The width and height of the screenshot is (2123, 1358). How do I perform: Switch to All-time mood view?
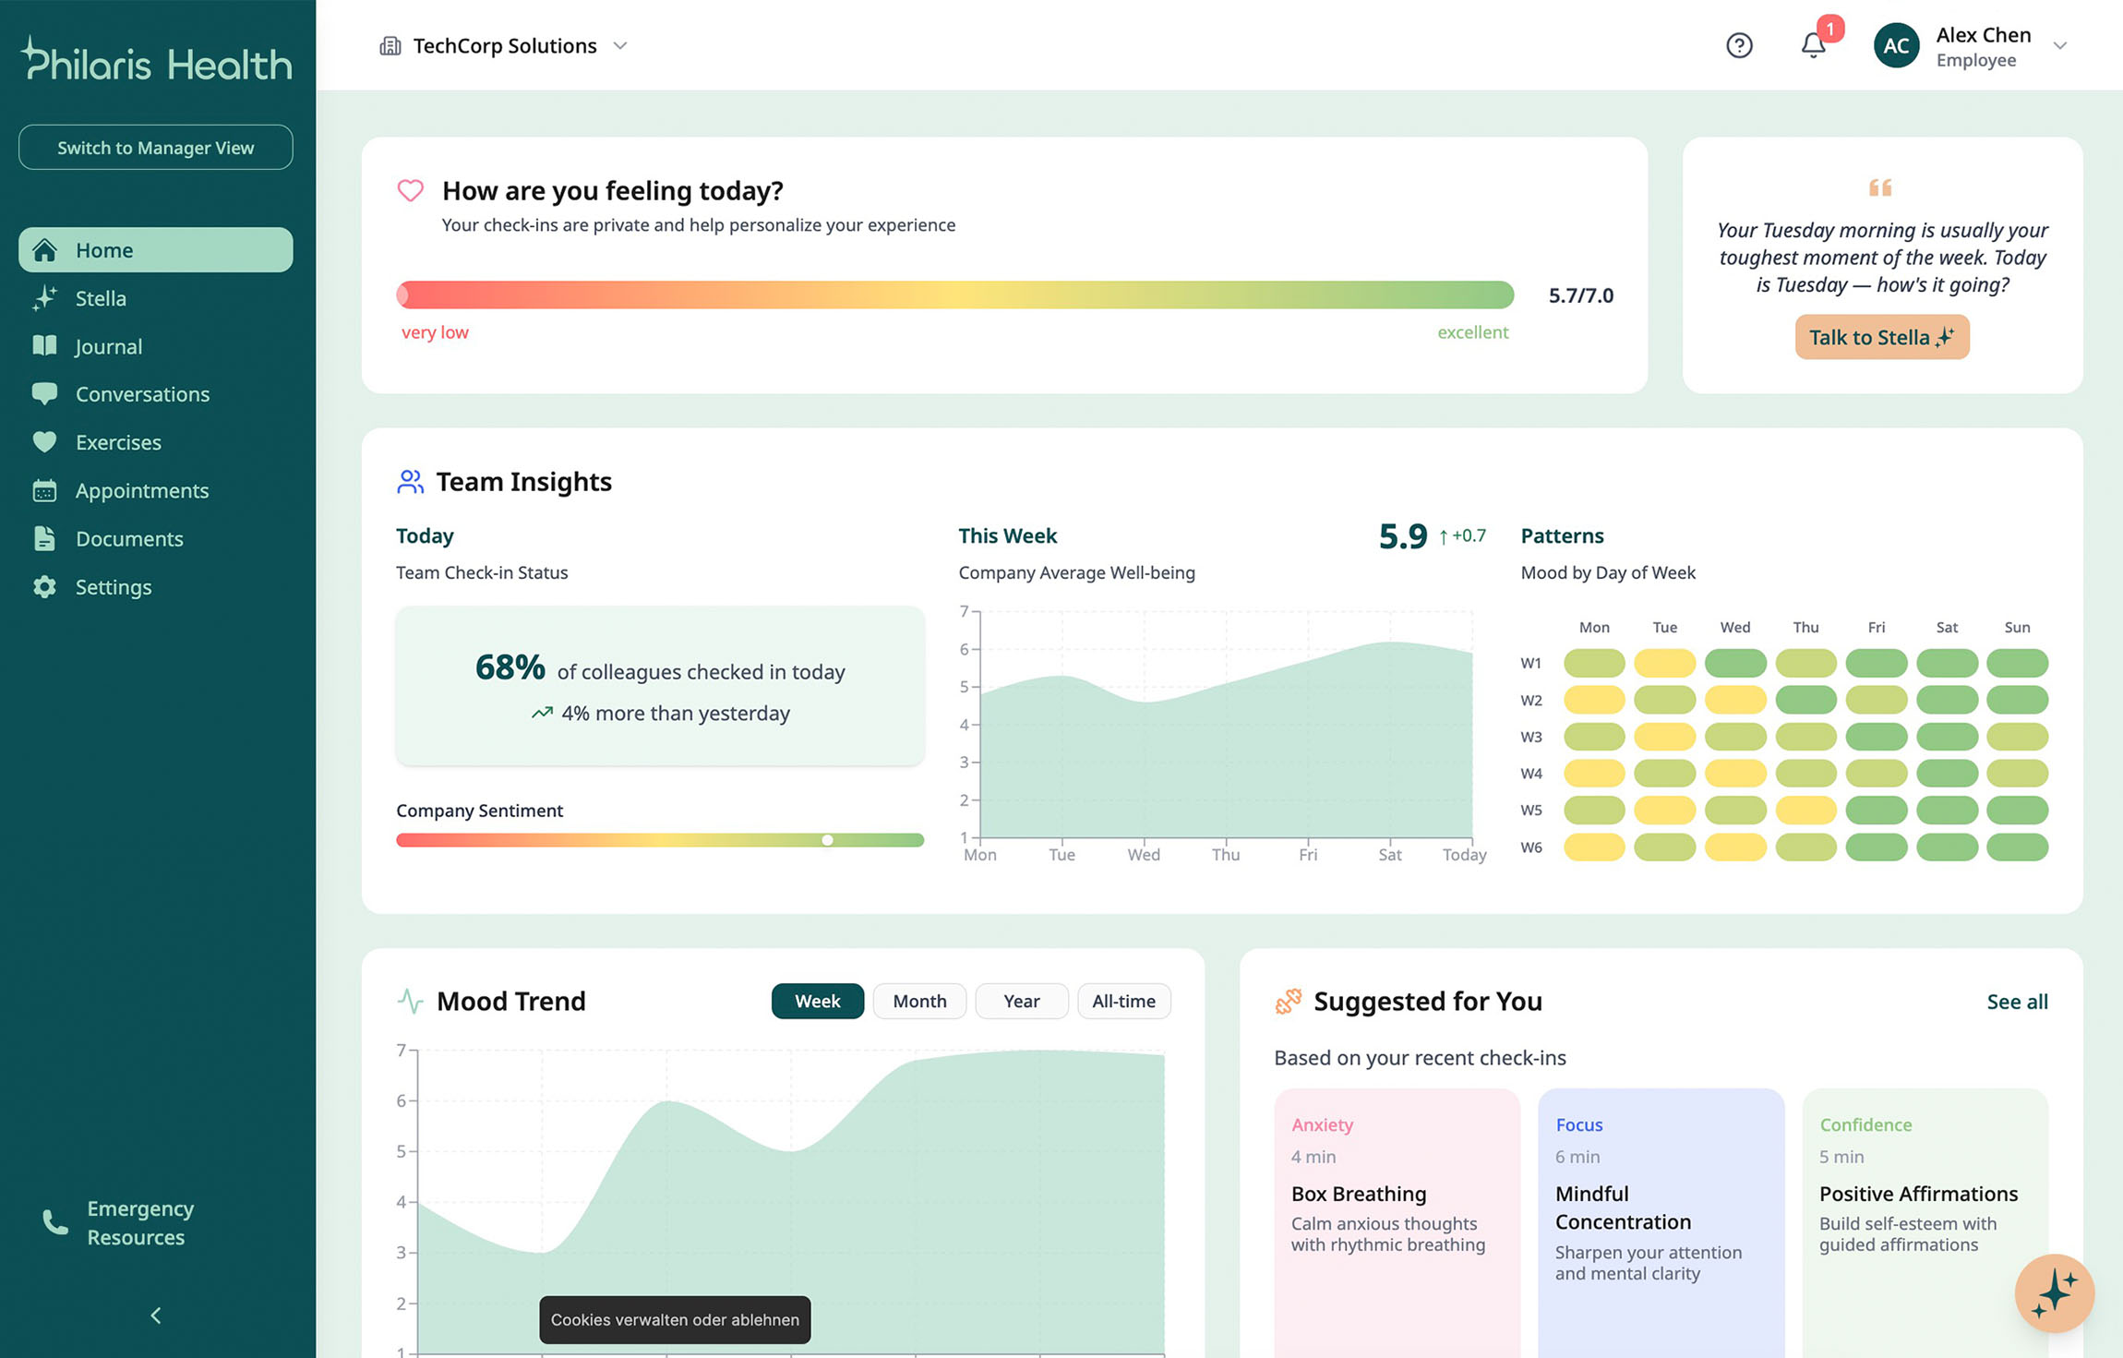[x=1123, y=1001]
